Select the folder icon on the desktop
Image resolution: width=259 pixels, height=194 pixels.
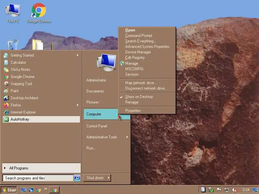coord(38,45)
